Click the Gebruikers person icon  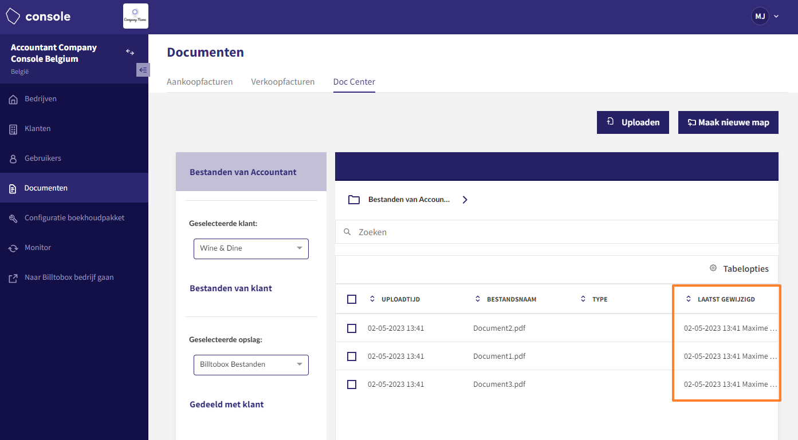pyautogui.click(x=13, y=159)
